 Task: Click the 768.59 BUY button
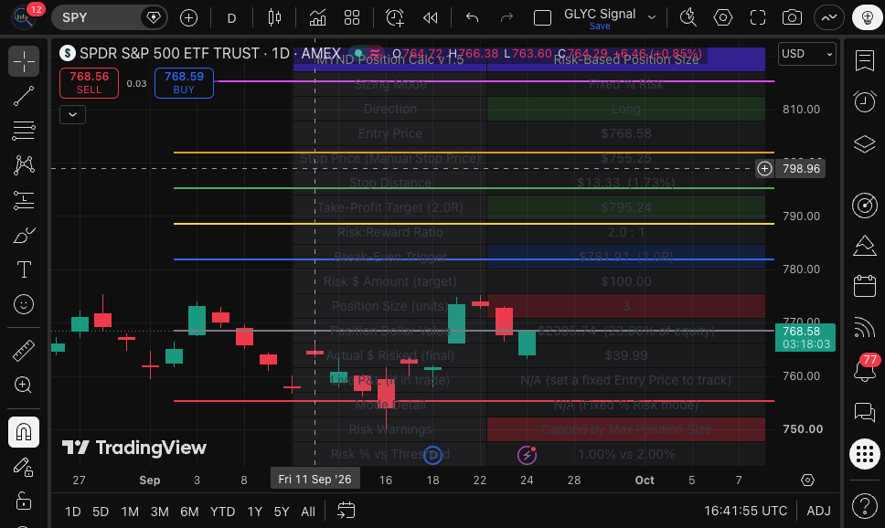coord(184,83)
